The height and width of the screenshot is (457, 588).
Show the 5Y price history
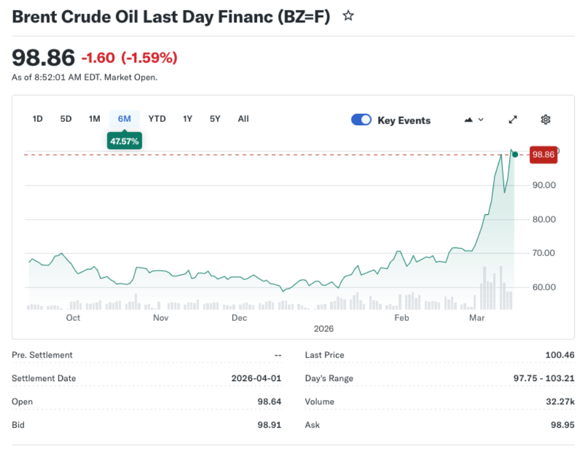coord(215,119)
